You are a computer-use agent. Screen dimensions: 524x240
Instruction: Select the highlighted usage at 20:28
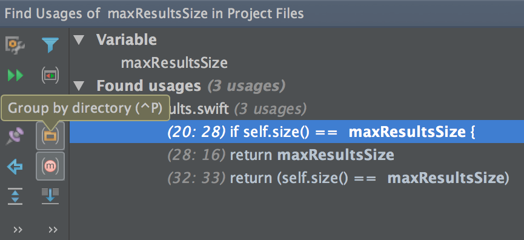point(297,132)
